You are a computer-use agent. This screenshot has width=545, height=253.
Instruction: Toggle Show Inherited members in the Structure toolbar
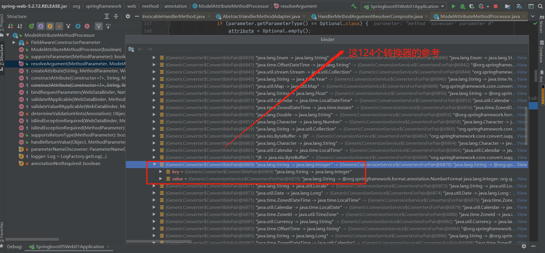pos(32,26)
